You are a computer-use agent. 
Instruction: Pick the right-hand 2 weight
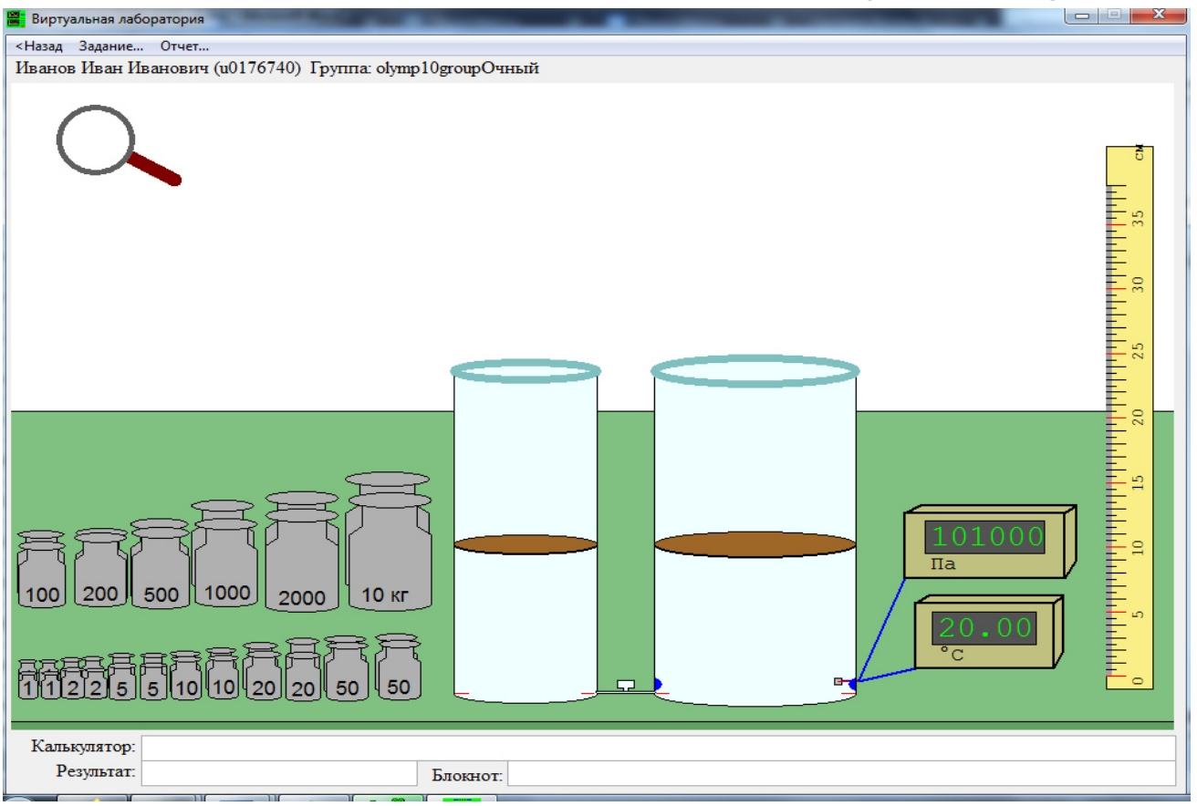click(x=93, y=678)
